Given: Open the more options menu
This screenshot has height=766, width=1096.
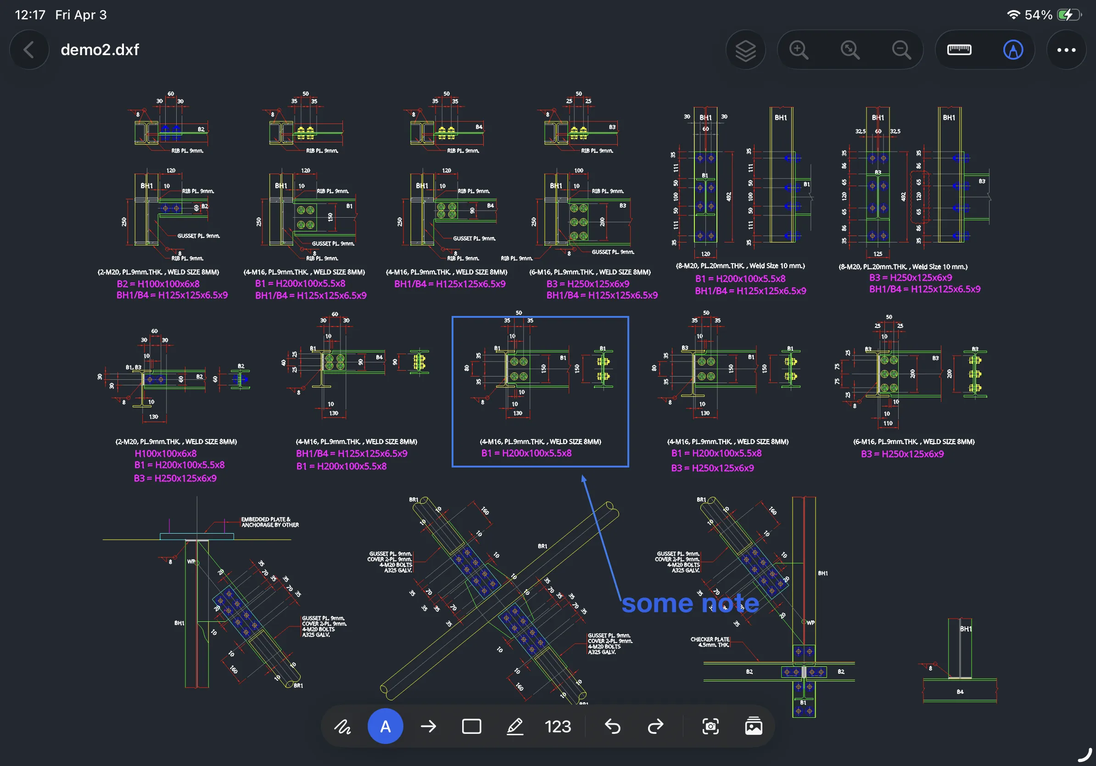Looking at the screenshot, I should pyautogui.click(x=1066, y=50).
